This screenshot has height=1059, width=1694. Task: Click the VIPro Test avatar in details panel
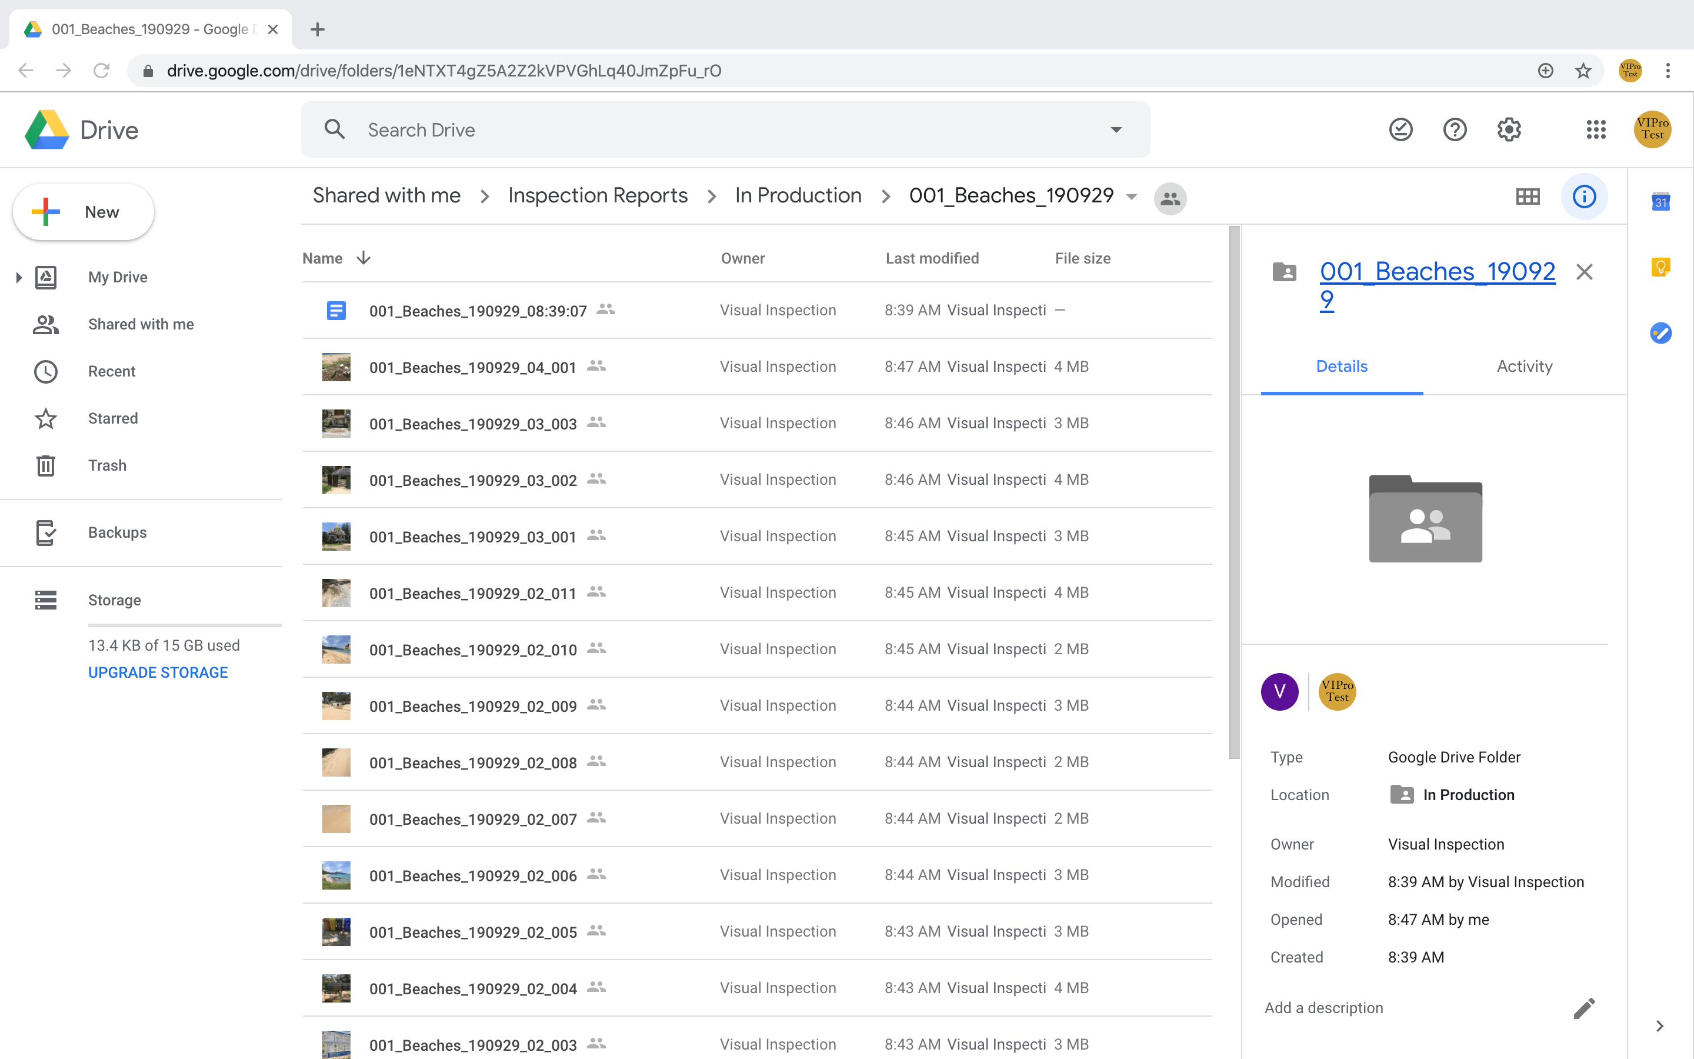(1337, 692)
